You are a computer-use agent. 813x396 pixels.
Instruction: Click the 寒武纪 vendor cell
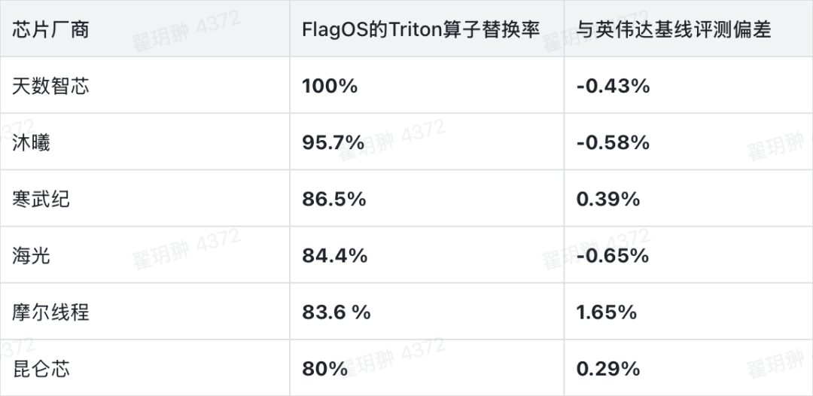[41, 199]
